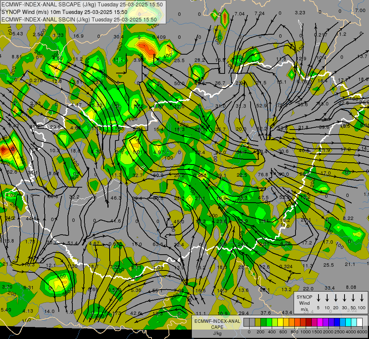The height and width of the screenshot is (339, 369).
Task: Click the 'SYNOP Wind m/s' legend label
Action: [x=304, y=303]
